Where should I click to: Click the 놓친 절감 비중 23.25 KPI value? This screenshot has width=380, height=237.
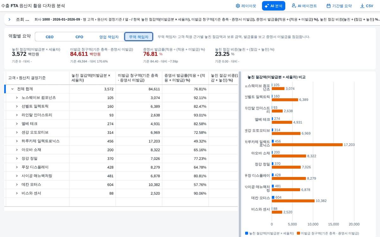222,54
